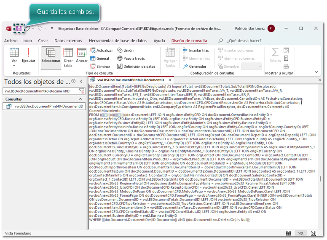Run the query with Ejecutar
The height and width of the screenshot is (240, 327).
tap(29, 56)
